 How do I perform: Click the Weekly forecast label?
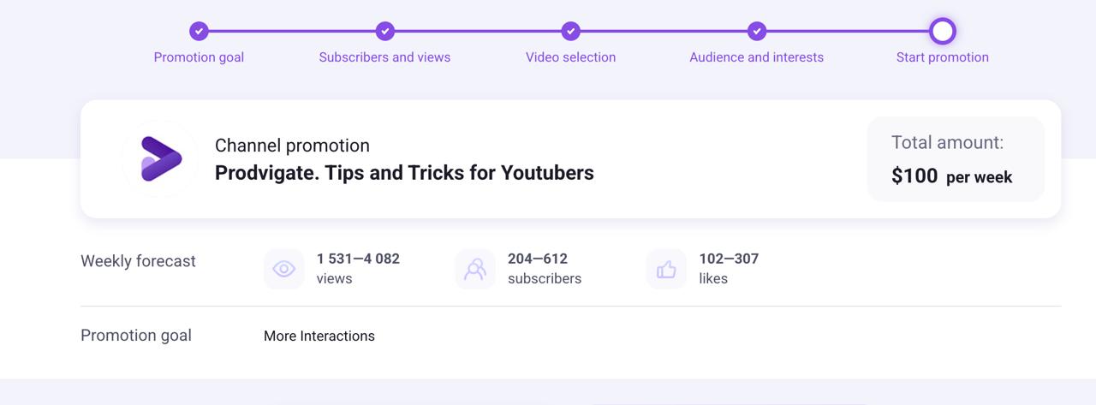(138, 261)
